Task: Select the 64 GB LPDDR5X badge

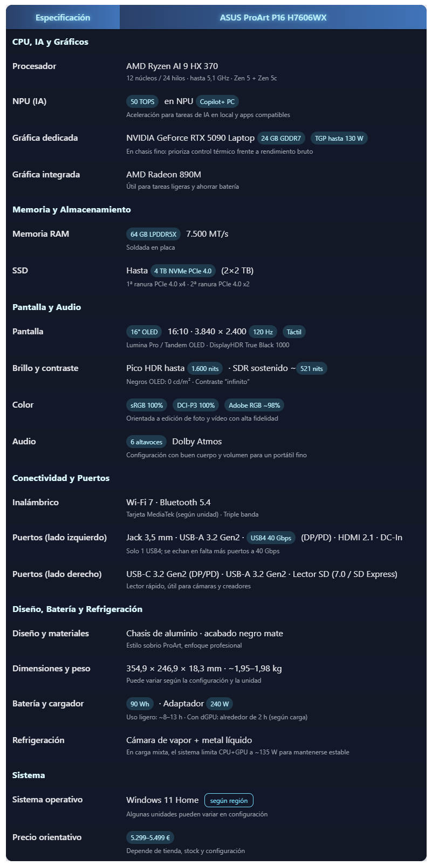Action: [153, 234]
